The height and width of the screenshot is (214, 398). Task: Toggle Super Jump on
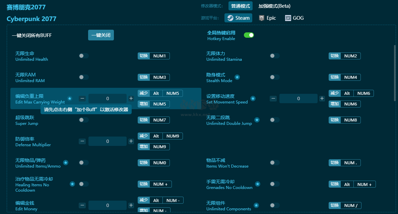pyautogui.click(x=83, y=120)
